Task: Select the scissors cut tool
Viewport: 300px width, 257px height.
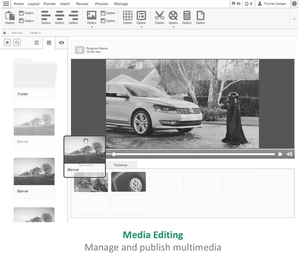Action: 160,15
